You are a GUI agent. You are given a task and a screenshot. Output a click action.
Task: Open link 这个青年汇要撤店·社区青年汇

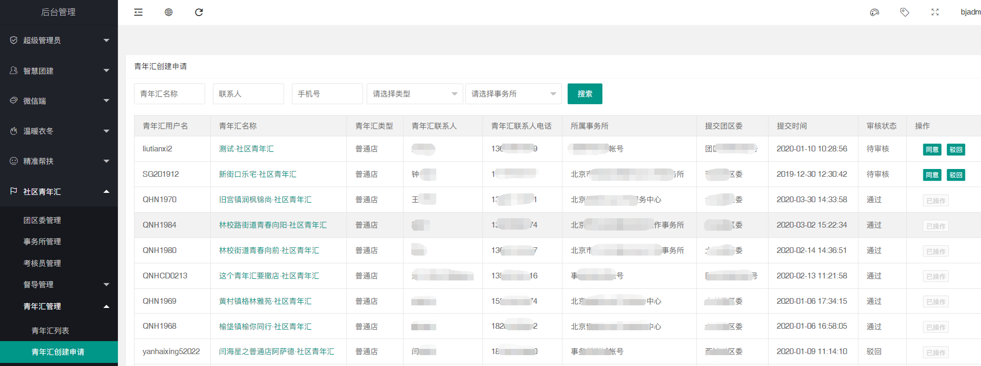tap(269, 276)
